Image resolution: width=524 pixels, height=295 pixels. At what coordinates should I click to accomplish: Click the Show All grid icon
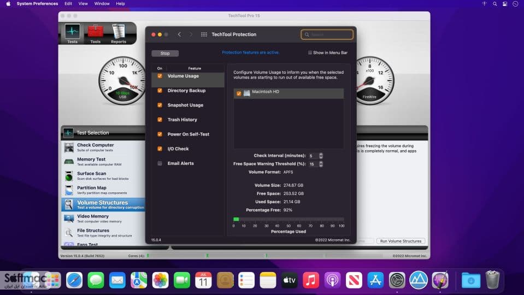pos(204,34)
